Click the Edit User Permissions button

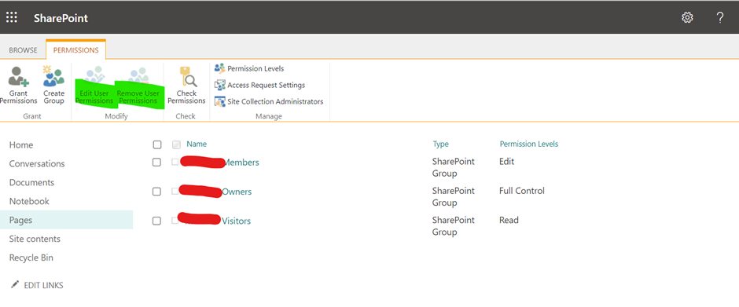[94, 86]
